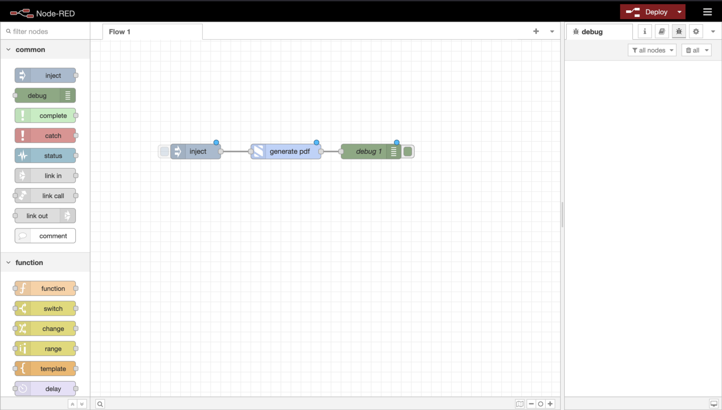
Task: Open the hamburger main menu
Action: click(x=707, y=12)
